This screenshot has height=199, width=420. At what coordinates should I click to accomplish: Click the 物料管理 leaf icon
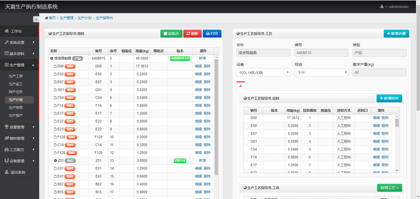[x=7, y=138]
